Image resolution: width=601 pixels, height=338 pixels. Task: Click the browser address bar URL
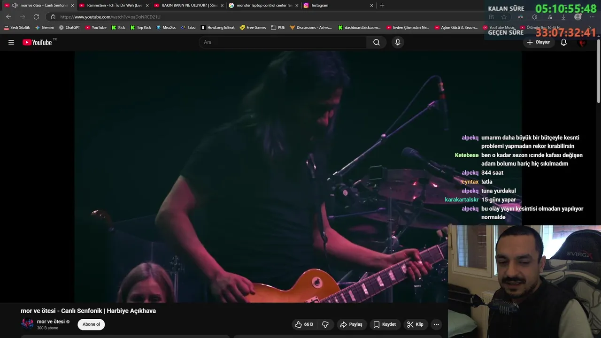(110, 17)
